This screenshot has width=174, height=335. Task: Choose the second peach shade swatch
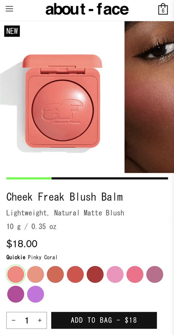pos(36,274)
